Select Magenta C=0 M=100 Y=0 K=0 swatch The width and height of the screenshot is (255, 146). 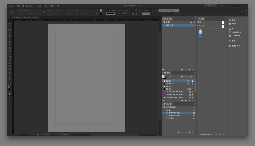[x=178, y=94]
